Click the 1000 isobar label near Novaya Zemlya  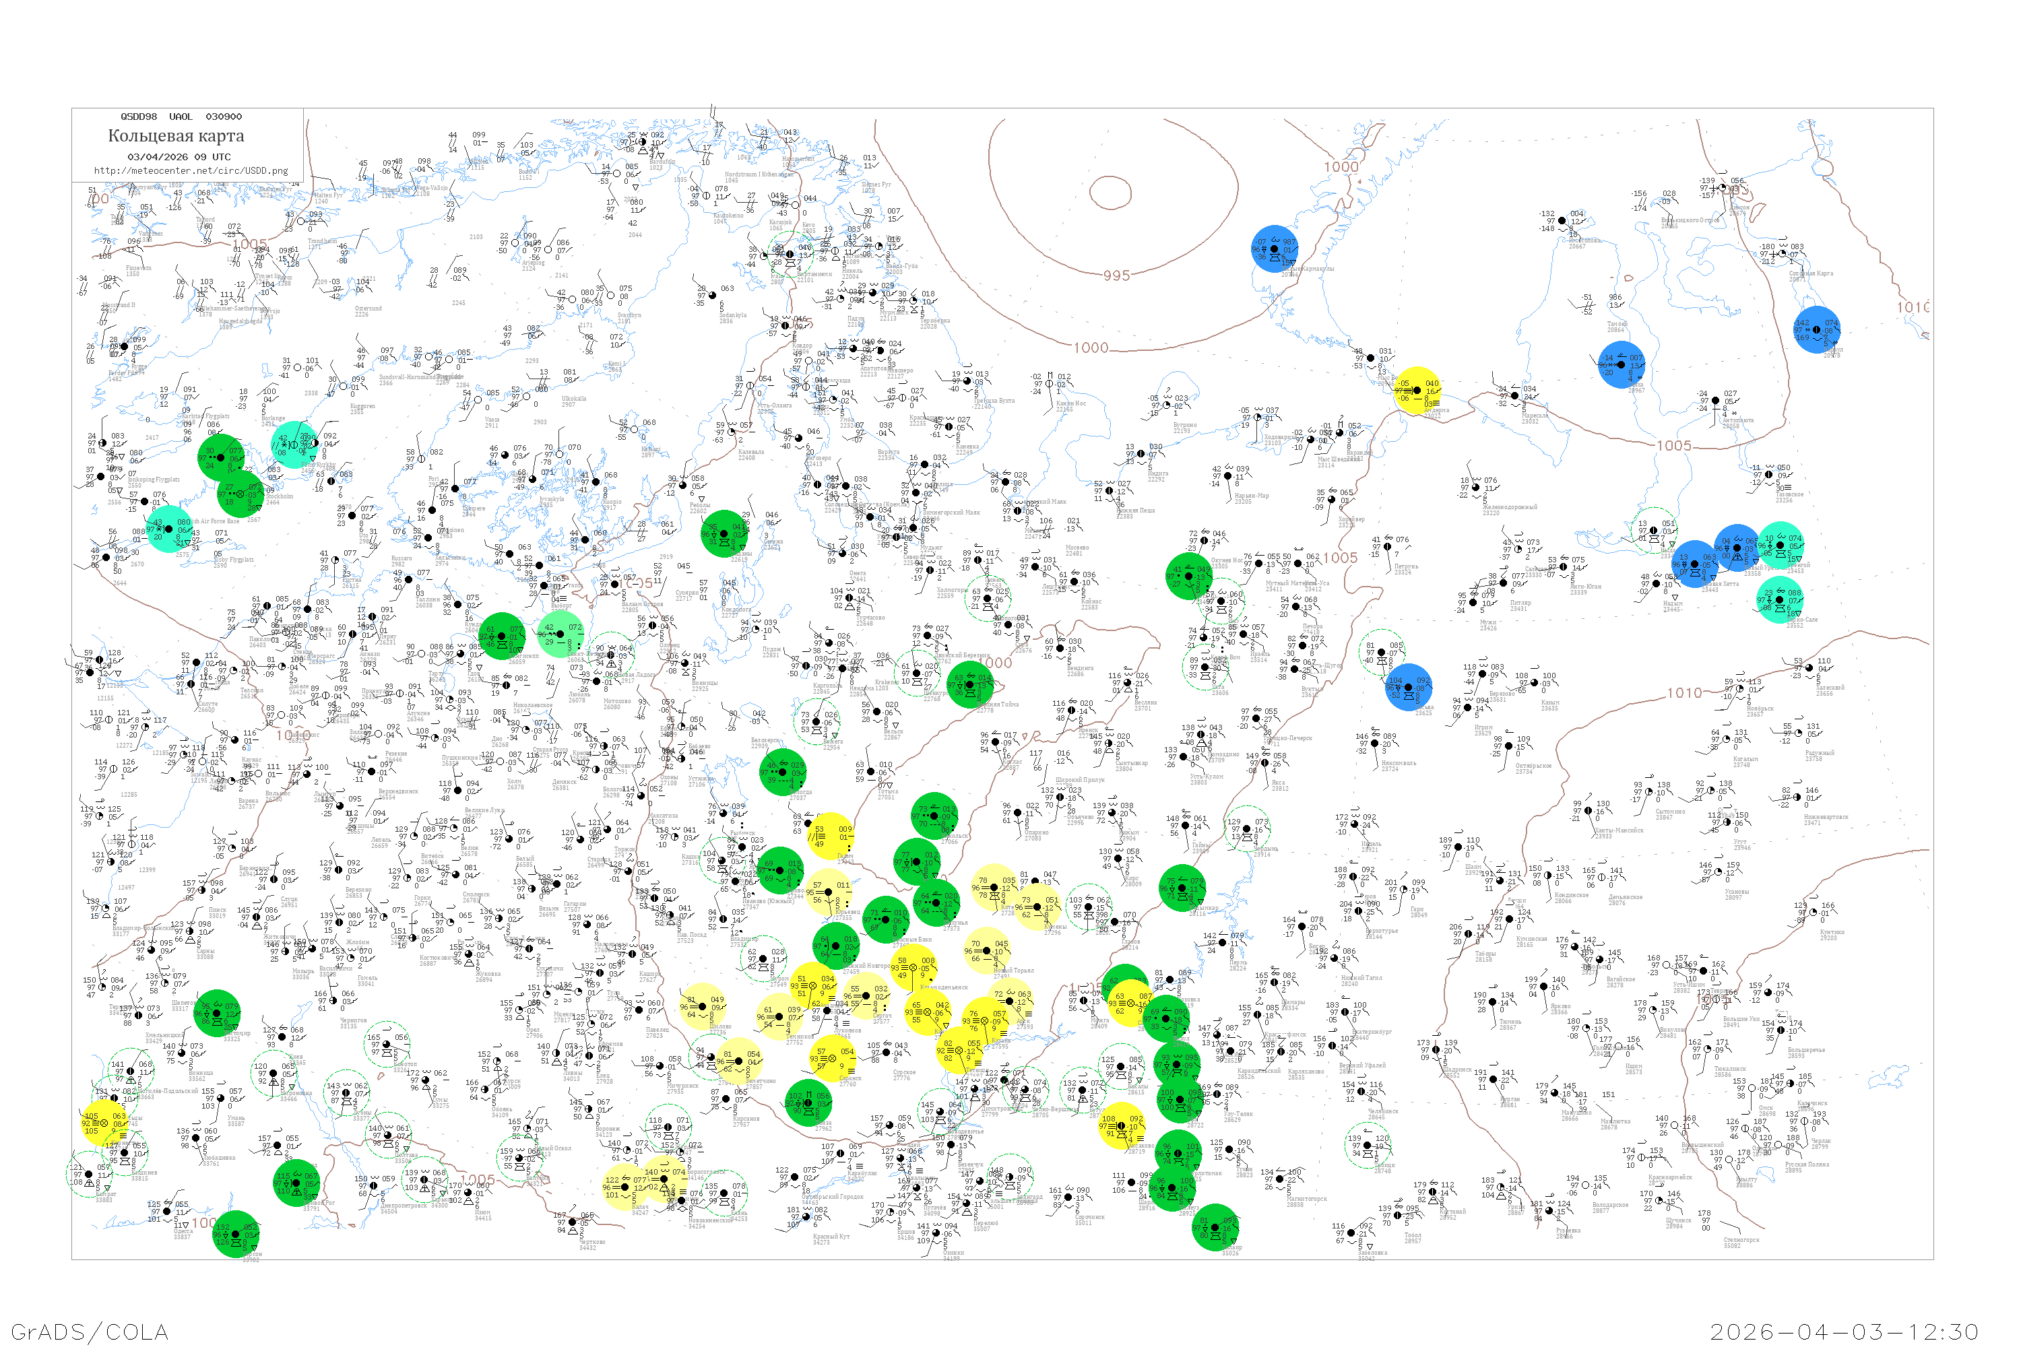point(1341,168)
